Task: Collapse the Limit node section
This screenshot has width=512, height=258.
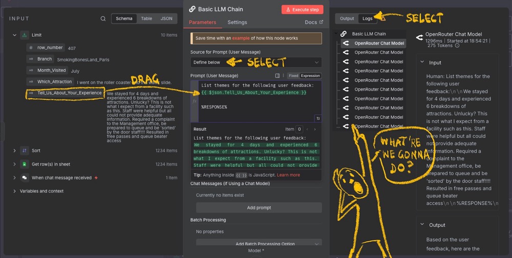Action: pos(14,35)
